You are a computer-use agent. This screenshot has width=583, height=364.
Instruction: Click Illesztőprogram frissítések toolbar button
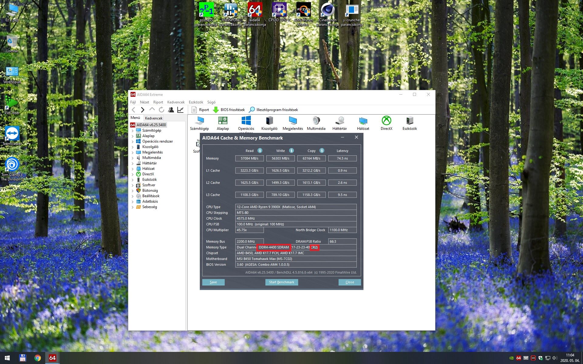click(273, 110)
